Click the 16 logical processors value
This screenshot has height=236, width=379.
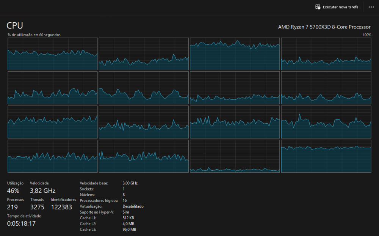(124, 201)
